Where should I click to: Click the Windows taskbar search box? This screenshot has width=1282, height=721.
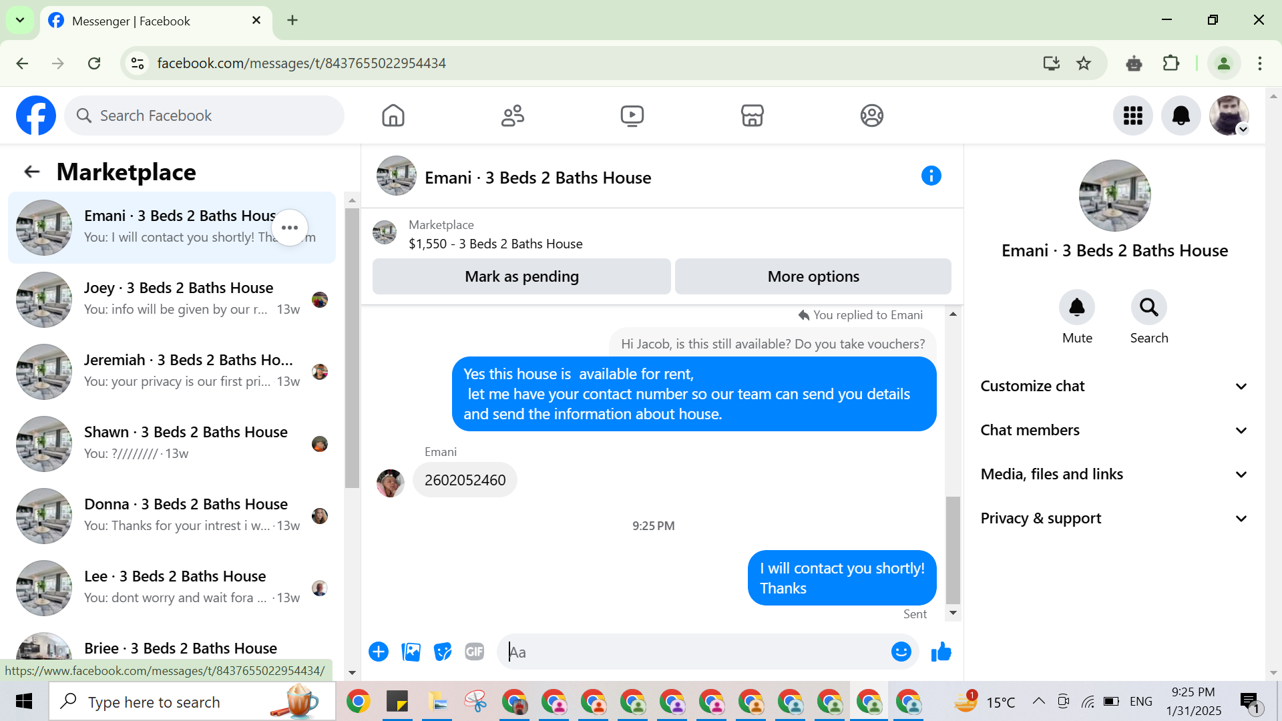[192, 702]
